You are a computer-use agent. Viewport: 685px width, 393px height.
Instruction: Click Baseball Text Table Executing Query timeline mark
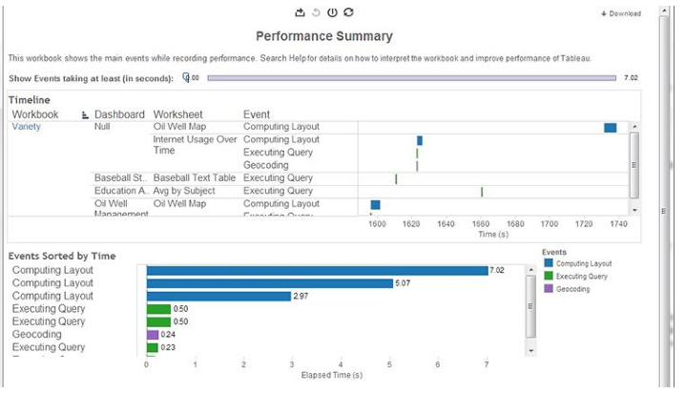point(396,179)
